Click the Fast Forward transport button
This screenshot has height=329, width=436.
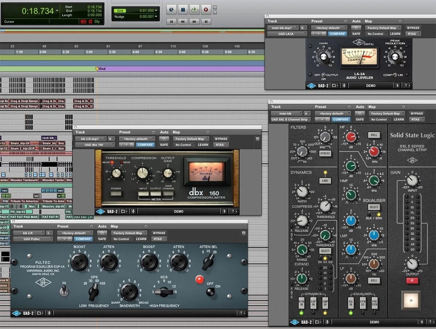tap(194, 21)
